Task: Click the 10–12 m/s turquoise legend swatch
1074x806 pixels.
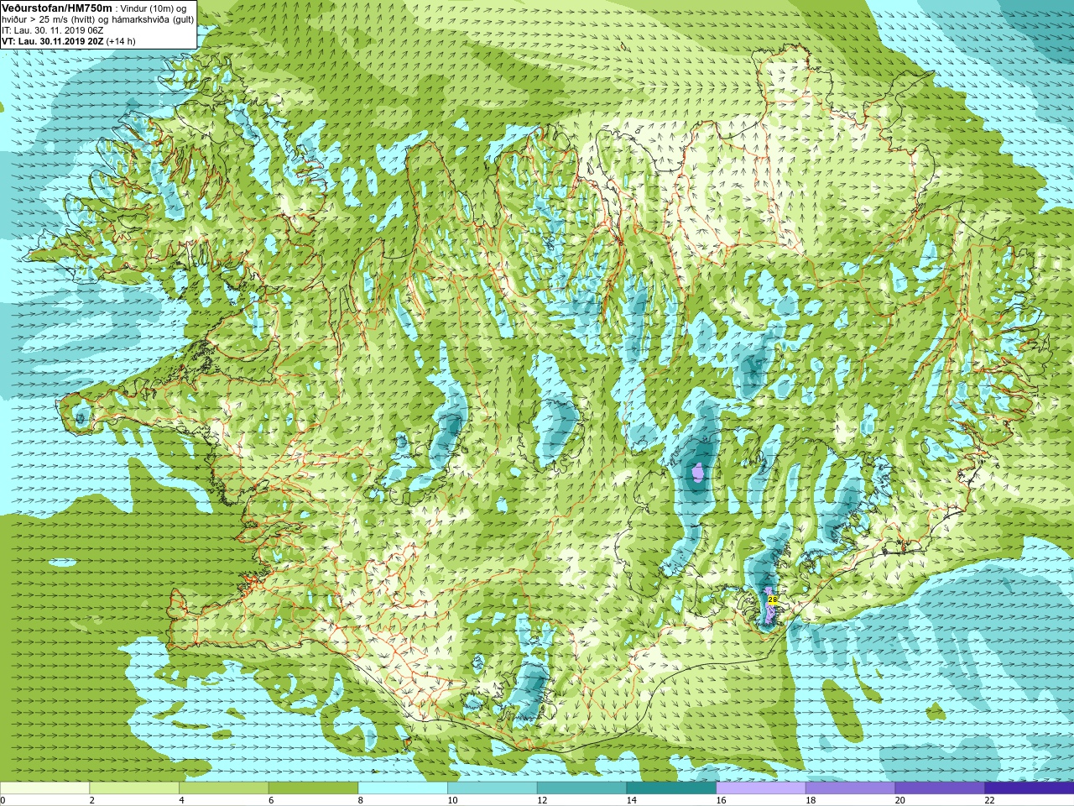Action: click(x=492, y=788)
